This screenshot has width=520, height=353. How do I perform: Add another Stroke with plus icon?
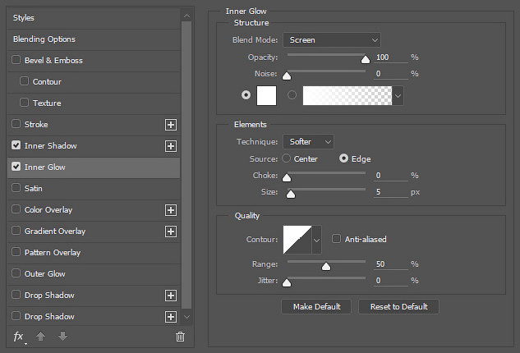[171, 125]
